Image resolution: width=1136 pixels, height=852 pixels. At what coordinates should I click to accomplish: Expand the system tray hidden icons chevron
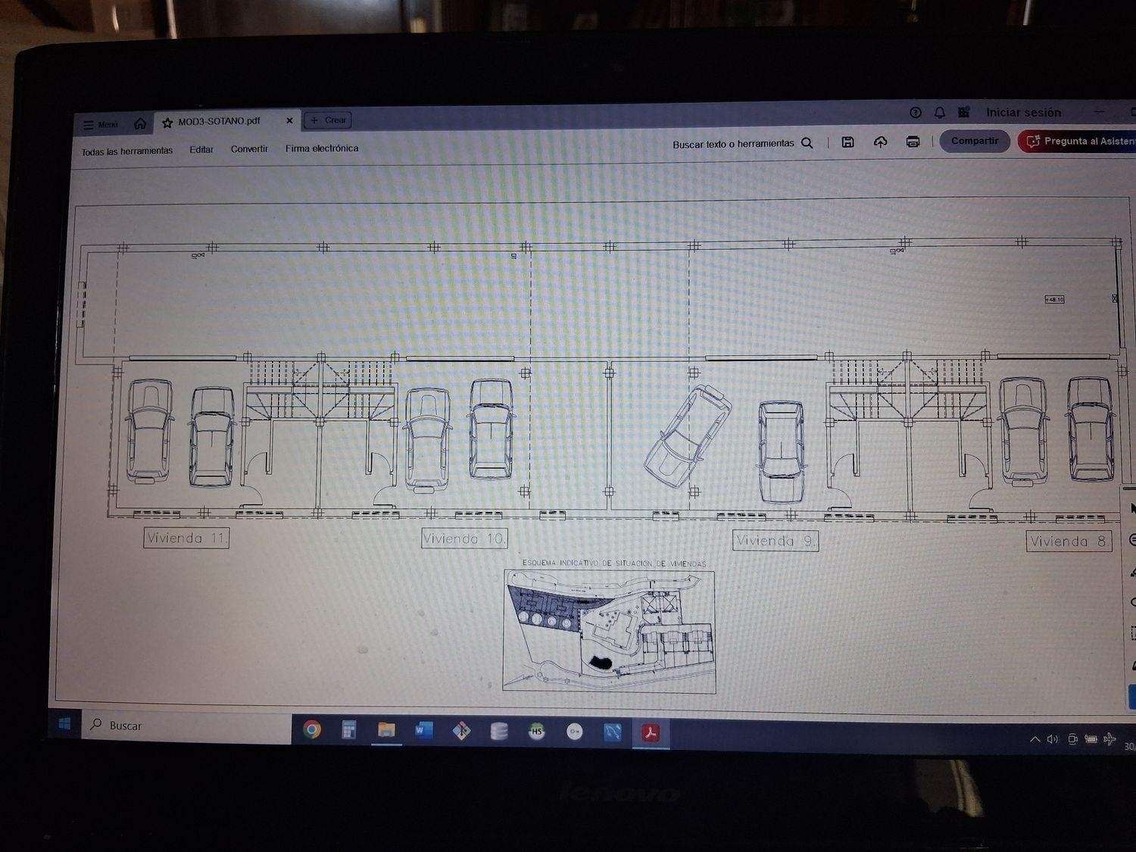pos(1035,739)
